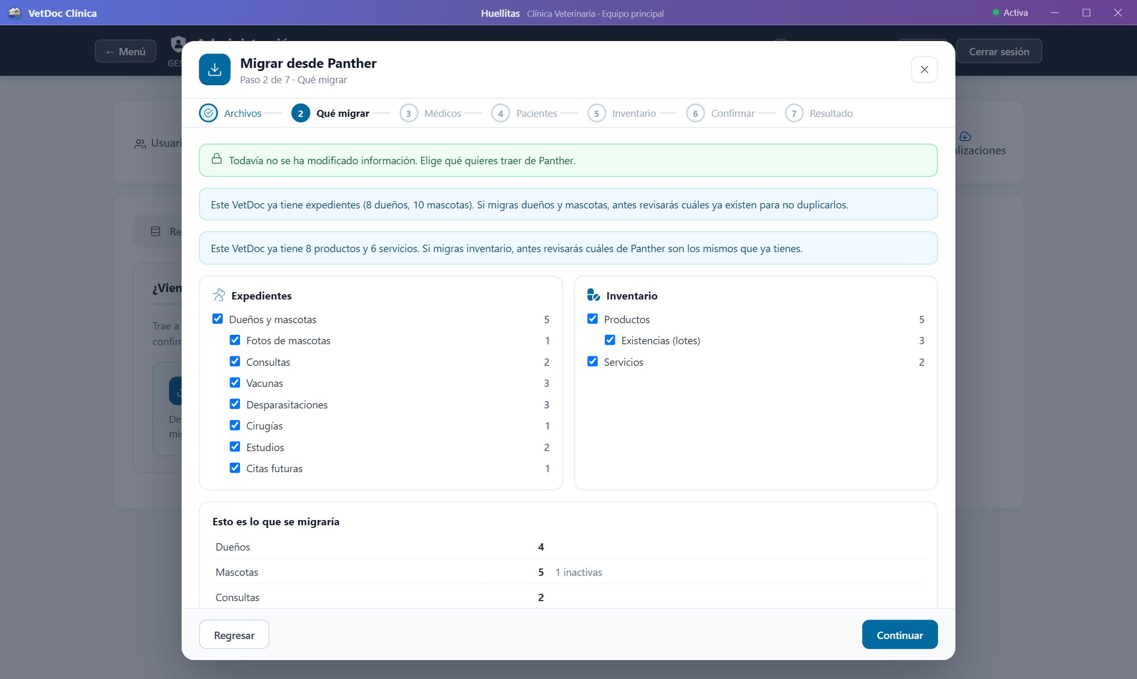Click the database icon in the background panel

point(156,232)
